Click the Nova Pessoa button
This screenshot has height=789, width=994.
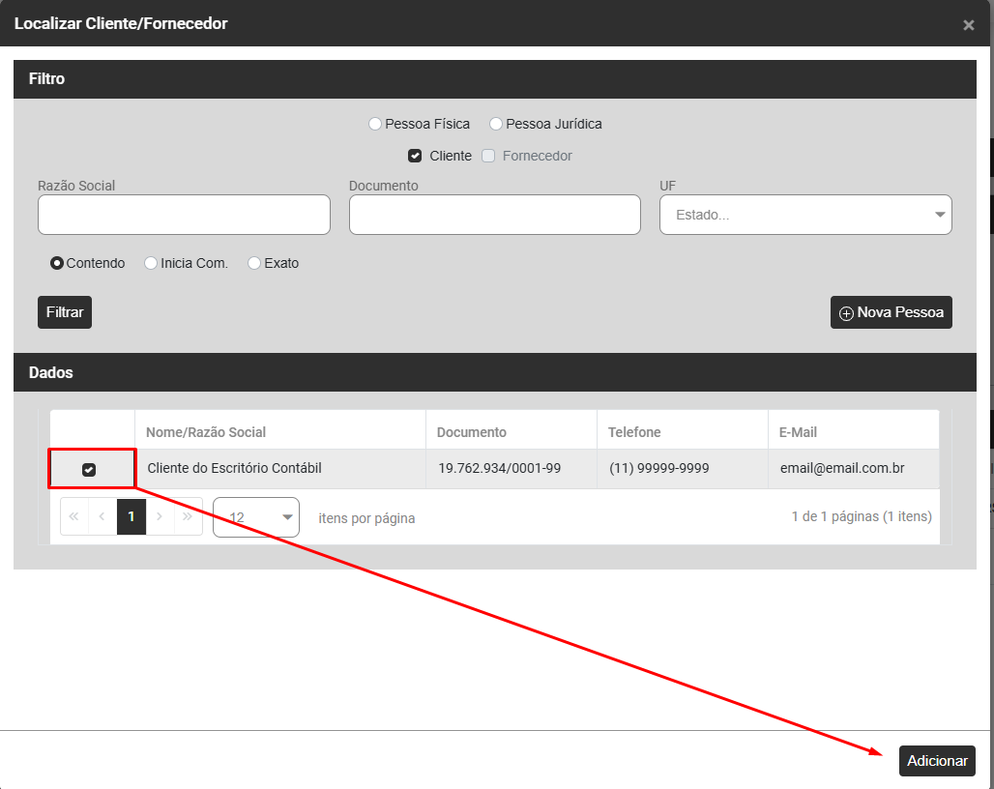coord(891,312)
